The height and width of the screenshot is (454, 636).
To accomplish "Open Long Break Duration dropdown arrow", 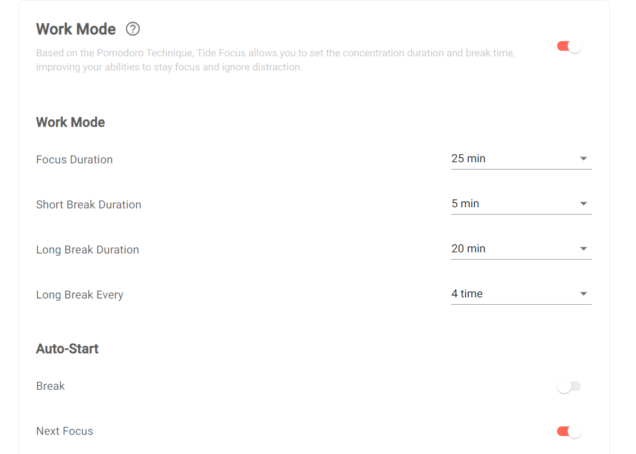I will point(584,249).
